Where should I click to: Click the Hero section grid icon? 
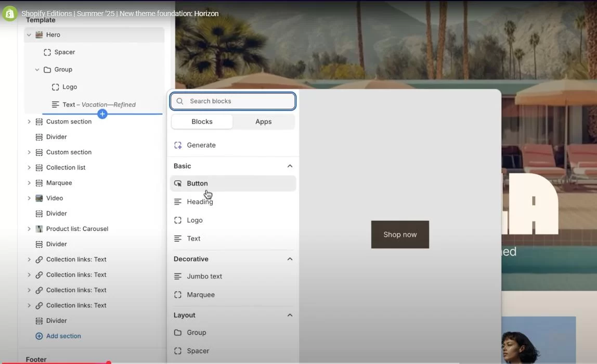40,34
